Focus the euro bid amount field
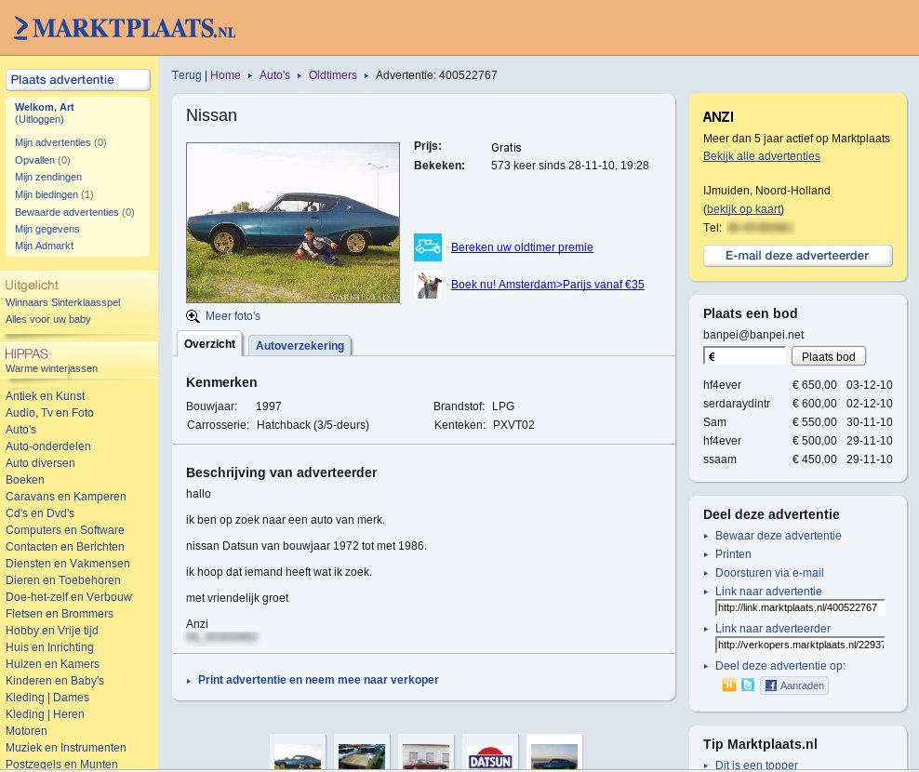The height and width of the screenshot is (772, 919). point(744,356)
